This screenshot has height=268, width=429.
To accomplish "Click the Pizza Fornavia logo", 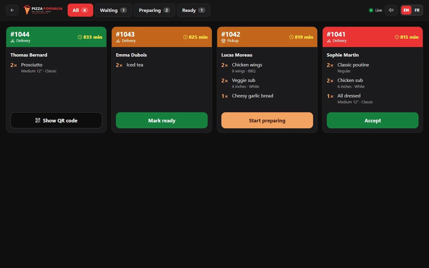I will coord(43,10).
